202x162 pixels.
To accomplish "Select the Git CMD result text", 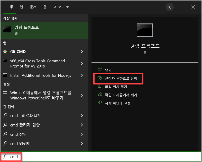I will click(x=18, y=52).
